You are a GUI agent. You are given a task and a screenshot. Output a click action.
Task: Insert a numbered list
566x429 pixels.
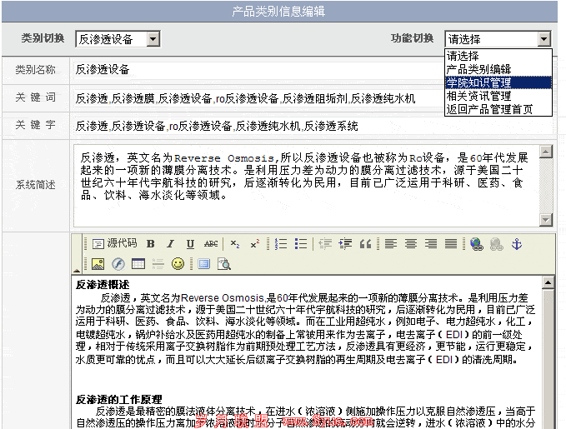click(x=281, y=244)
